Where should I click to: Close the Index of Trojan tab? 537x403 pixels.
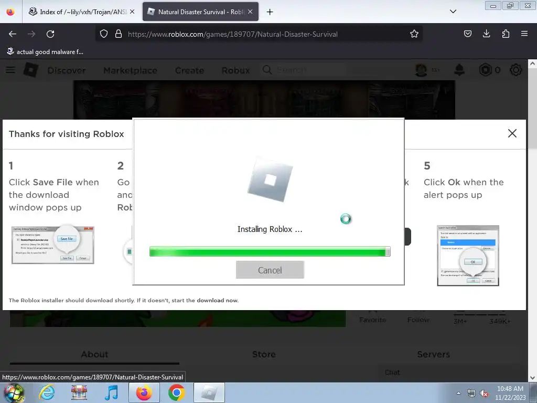132,12
